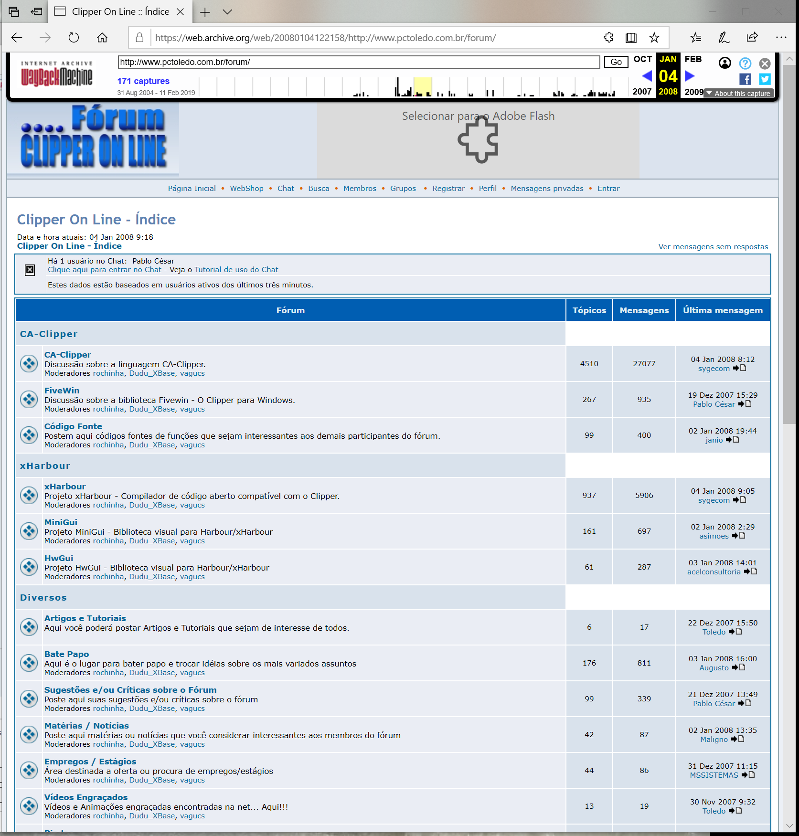Select the Clipper On Line :: Índice tab
Viewport: 799px width, 836px height.
pos(120,12)
